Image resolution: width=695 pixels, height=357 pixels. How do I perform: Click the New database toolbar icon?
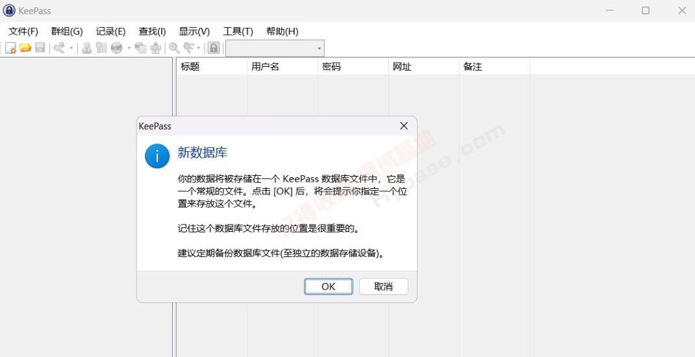point(10,48)
